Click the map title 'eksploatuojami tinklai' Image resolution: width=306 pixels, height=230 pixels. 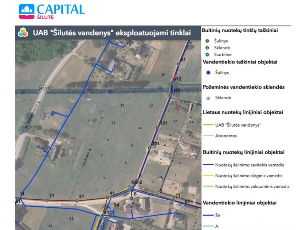(x=153, y=32)
